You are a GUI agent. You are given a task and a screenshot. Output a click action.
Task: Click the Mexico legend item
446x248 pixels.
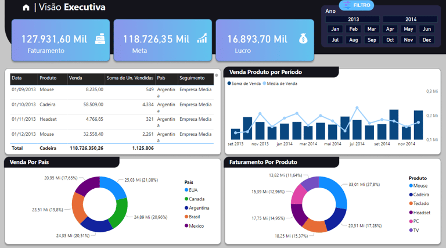pyautogui.click(x=195, y=226)
